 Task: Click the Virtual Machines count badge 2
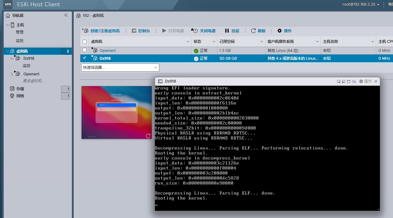pos(66,51)
